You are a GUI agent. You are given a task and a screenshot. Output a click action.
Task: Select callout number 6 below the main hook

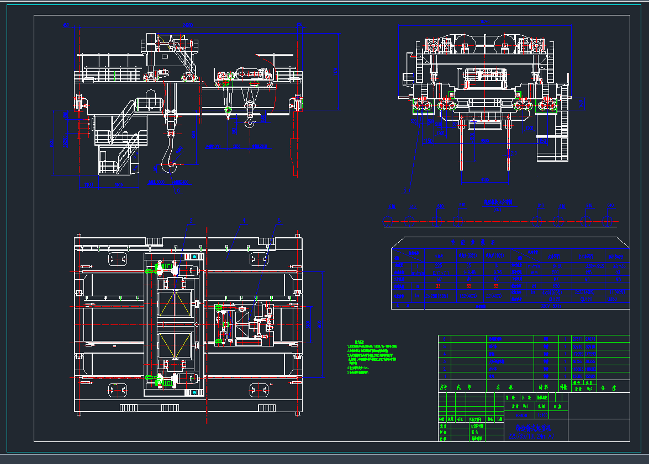[177, 191]
